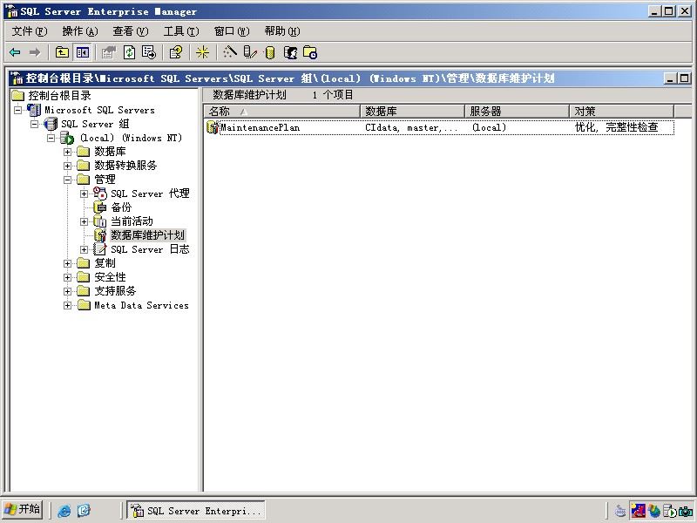Screen dimensions: 697x523
Task: Click the Export List toolbar icon
Action: coord(149,52)
